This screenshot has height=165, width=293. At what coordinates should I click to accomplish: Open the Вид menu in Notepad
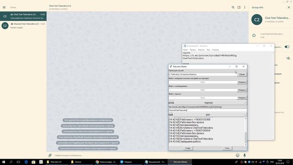tap(208, 50)
